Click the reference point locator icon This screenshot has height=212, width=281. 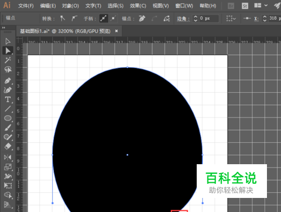coord(247,19)
